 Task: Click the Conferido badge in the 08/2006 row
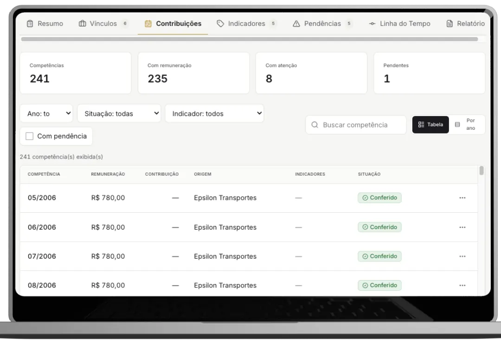[379, 286]
